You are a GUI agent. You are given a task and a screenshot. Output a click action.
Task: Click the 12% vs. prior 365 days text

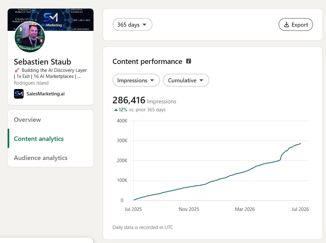pos(140,110)
